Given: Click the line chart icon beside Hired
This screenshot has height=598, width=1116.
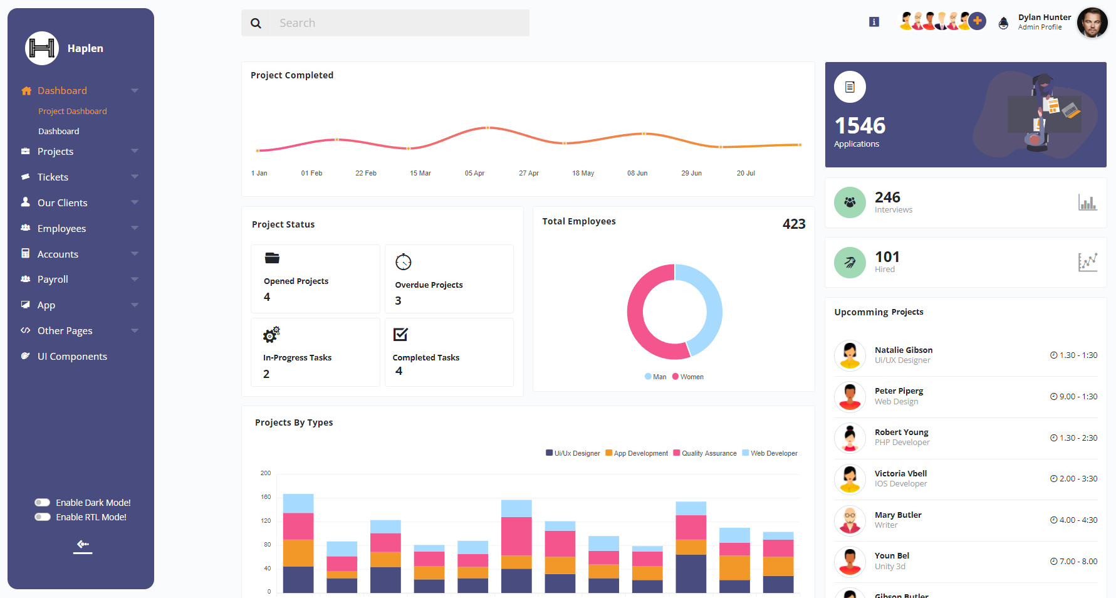Looking at the screenshot, I should coord(1087,262).
